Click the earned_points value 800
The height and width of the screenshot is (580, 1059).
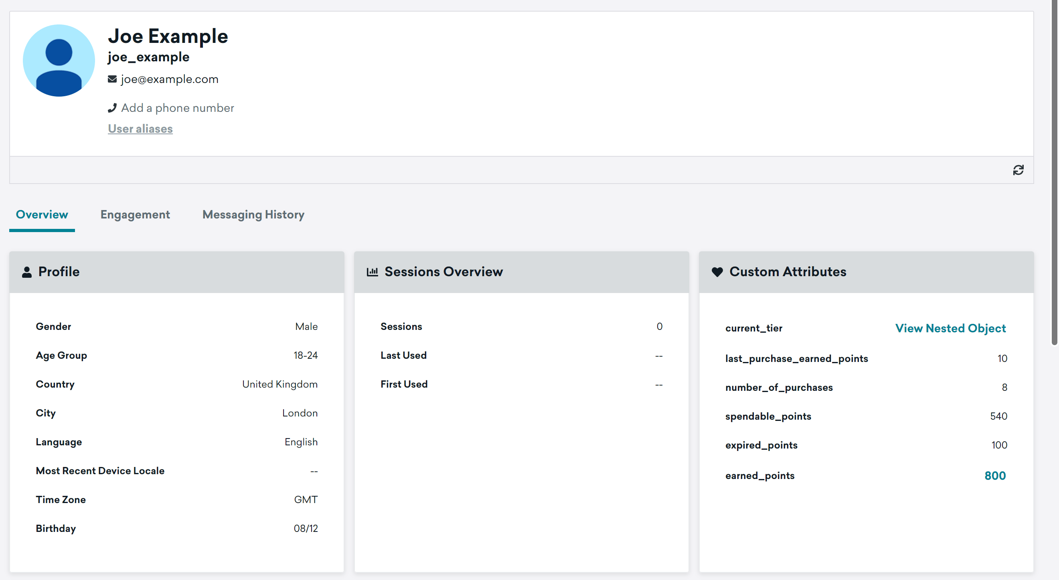995,476
